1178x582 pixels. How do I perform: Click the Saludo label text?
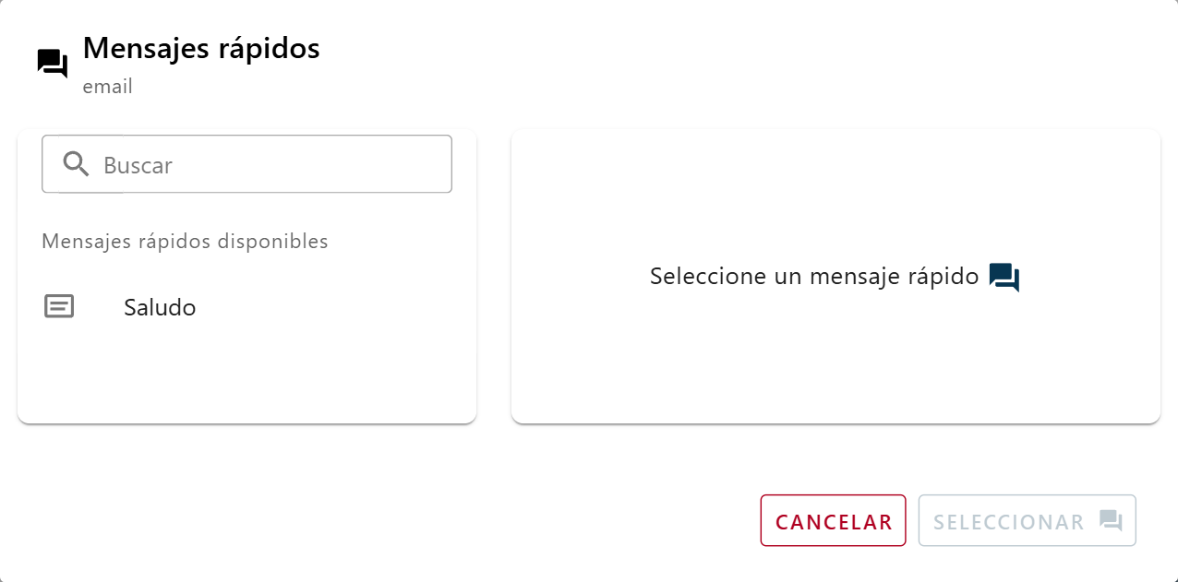click(x=159, y=307)
